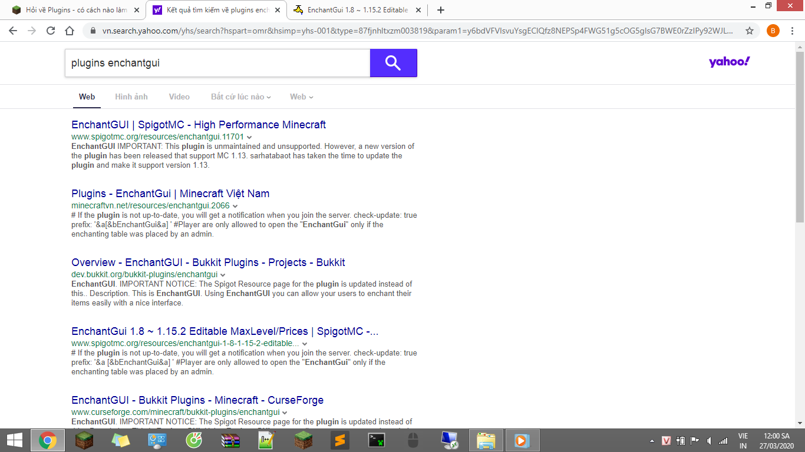Click the red V Unikey tray icon

pyautogui.click(x=667, y=440)
